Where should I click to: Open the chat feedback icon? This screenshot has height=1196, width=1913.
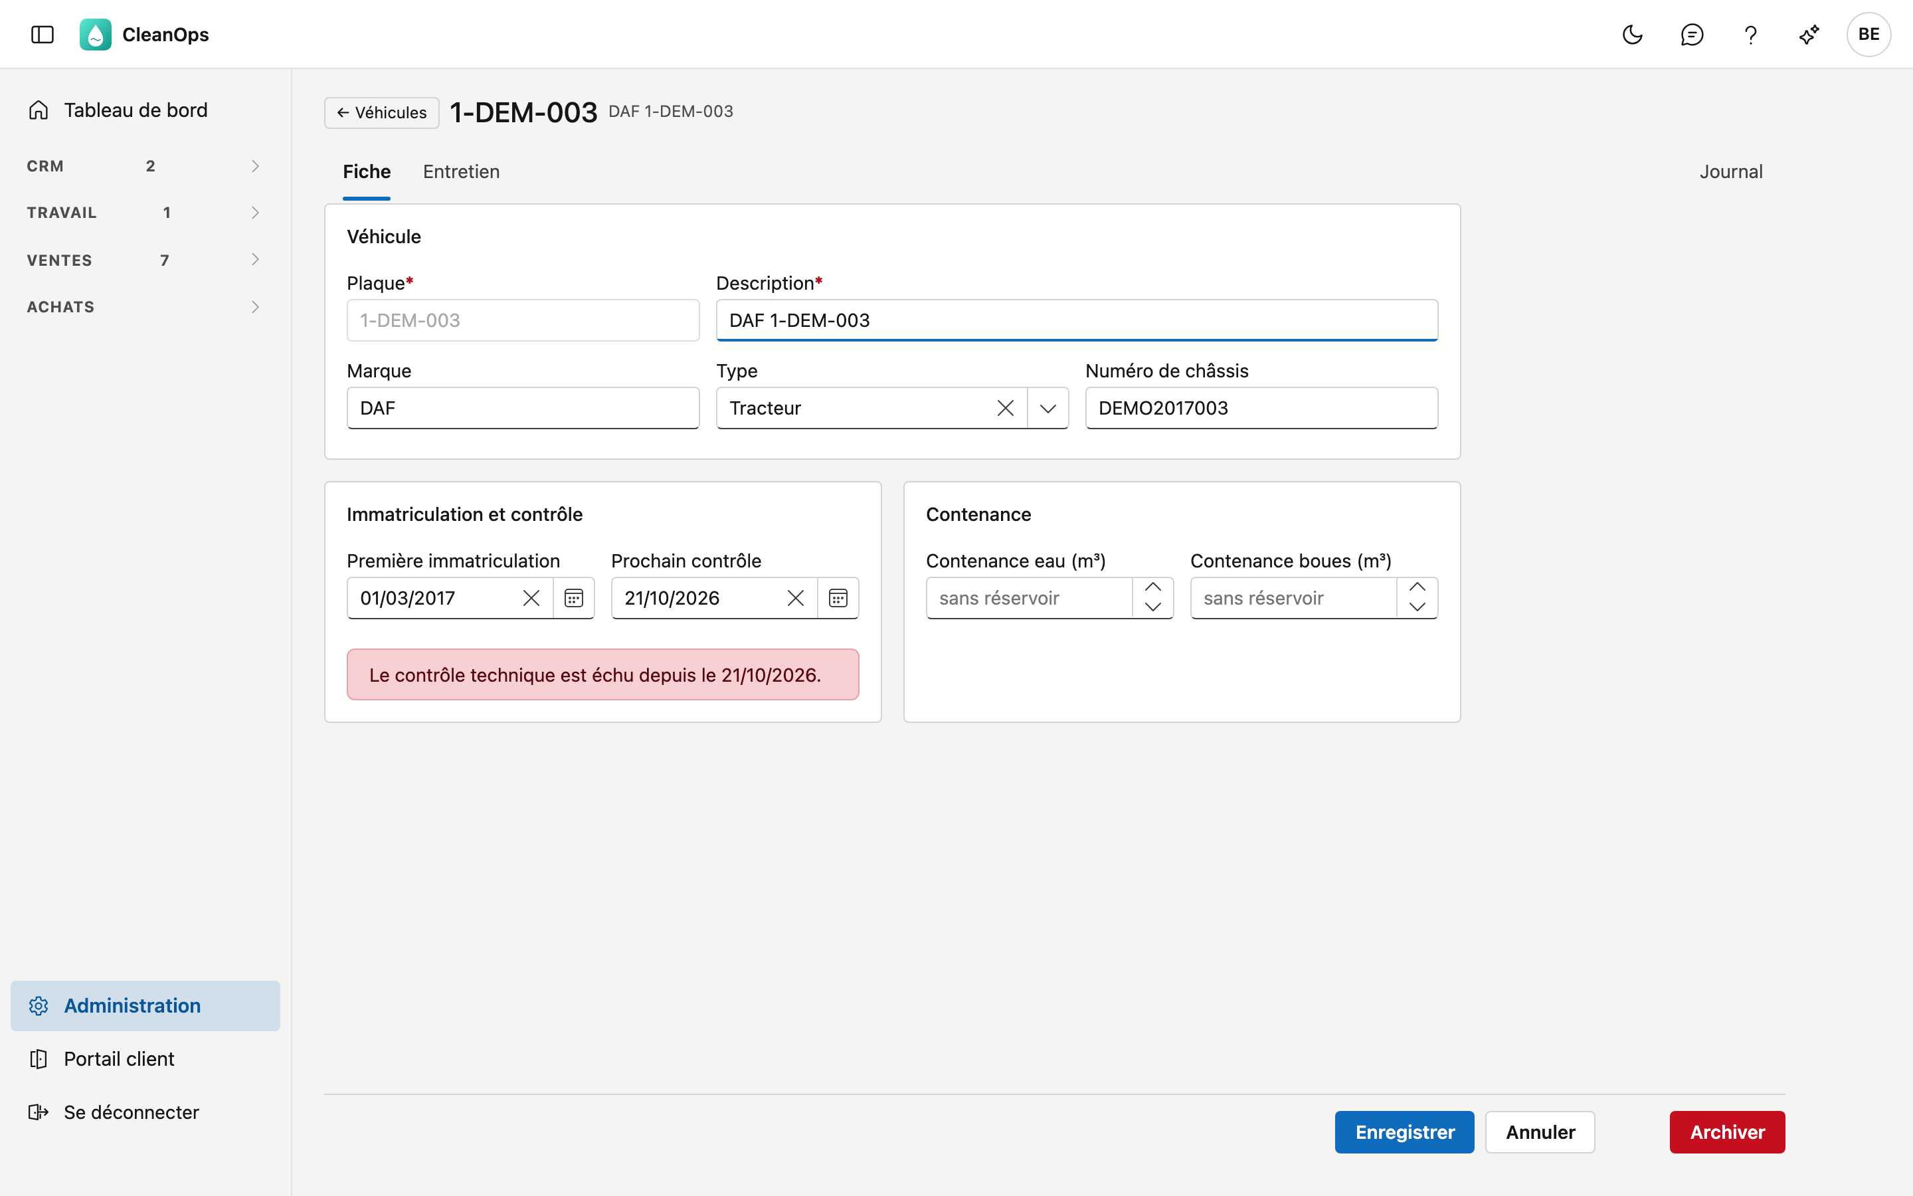pos(1691,34)
